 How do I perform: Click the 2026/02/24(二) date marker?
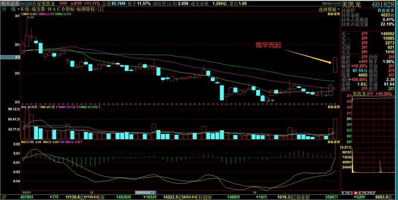[x=145, y=192]
